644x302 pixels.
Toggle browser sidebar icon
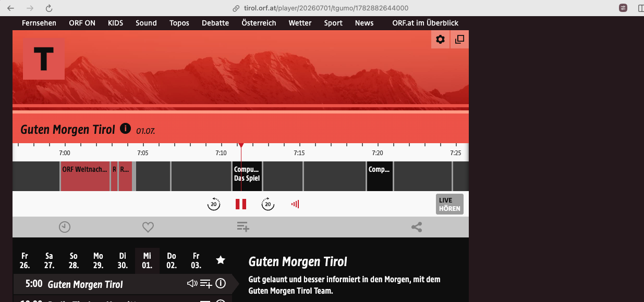(641, 8)
